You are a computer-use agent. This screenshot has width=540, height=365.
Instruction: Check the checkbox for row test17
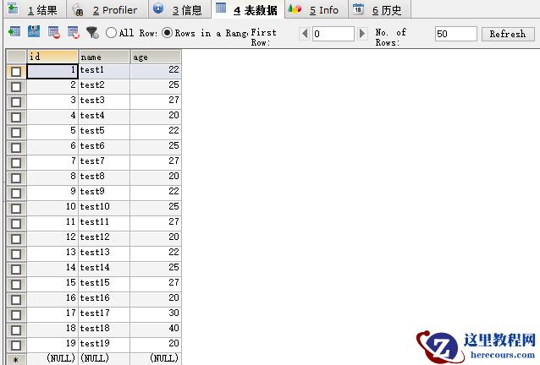(16, 315)
